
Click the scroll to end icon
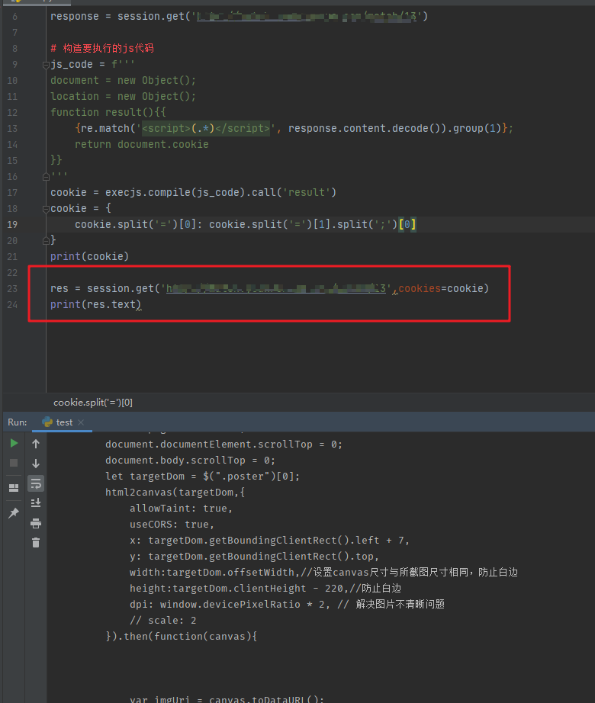pos(36,502)
